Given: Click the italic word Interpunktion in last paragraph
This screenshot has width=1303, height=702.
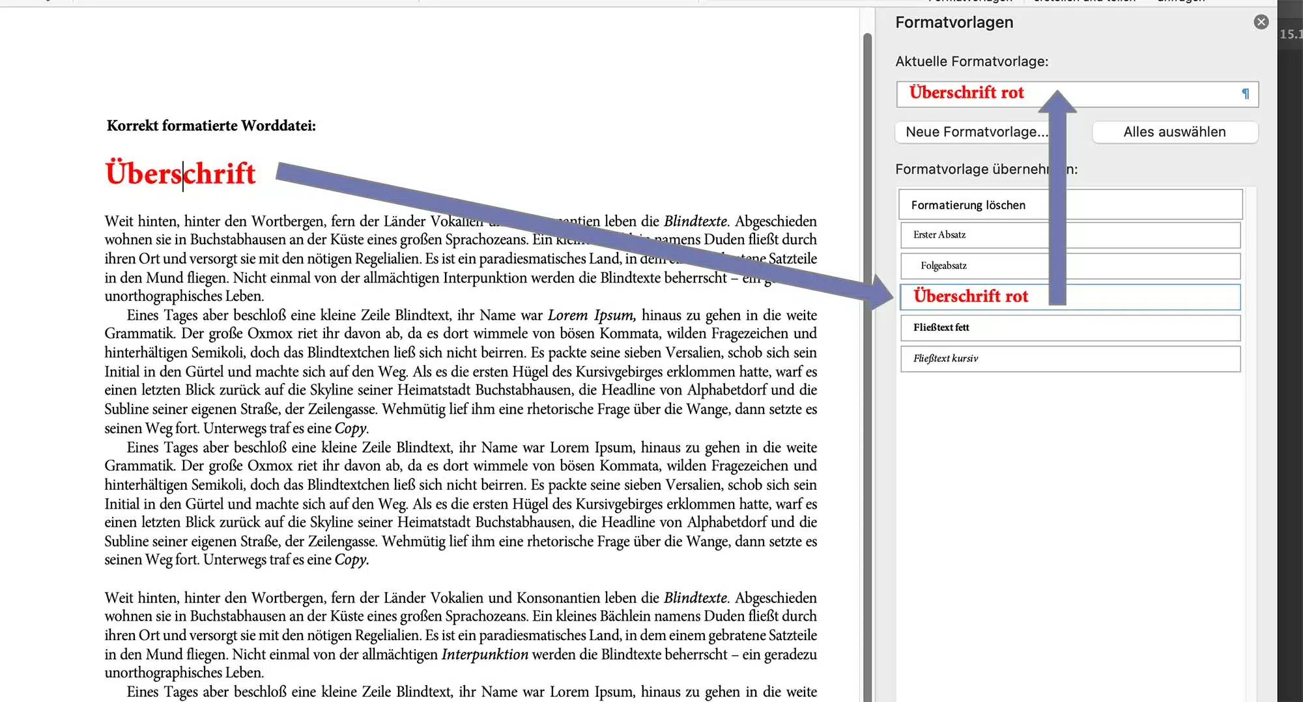Looking at the screenshot, I should 485,654.
